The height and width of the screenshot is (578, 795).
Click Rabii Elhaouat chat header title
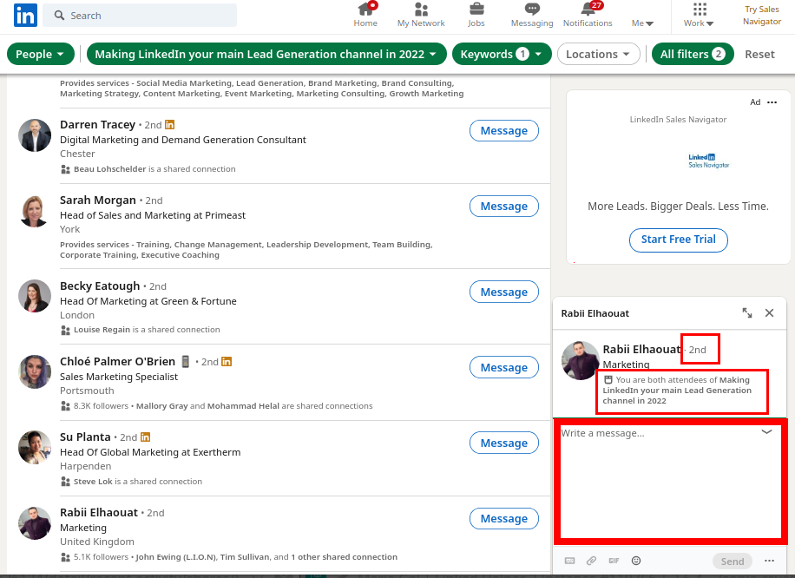(x=595, y=313)
